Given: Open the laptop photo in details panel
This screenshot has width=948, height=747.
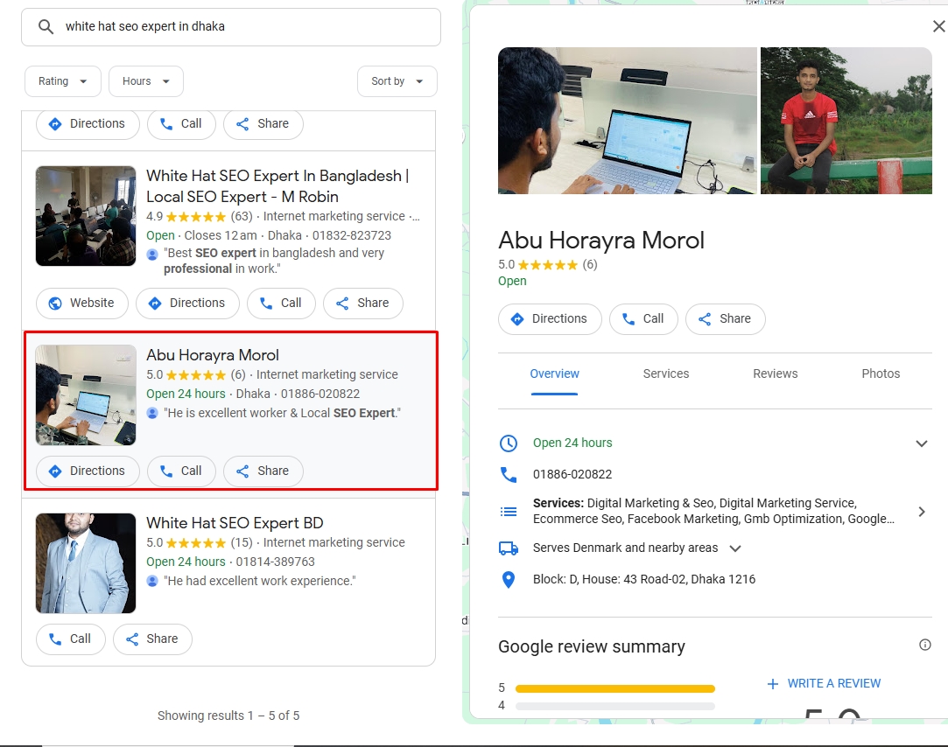Looking at the screenshot, I should 627,121.
